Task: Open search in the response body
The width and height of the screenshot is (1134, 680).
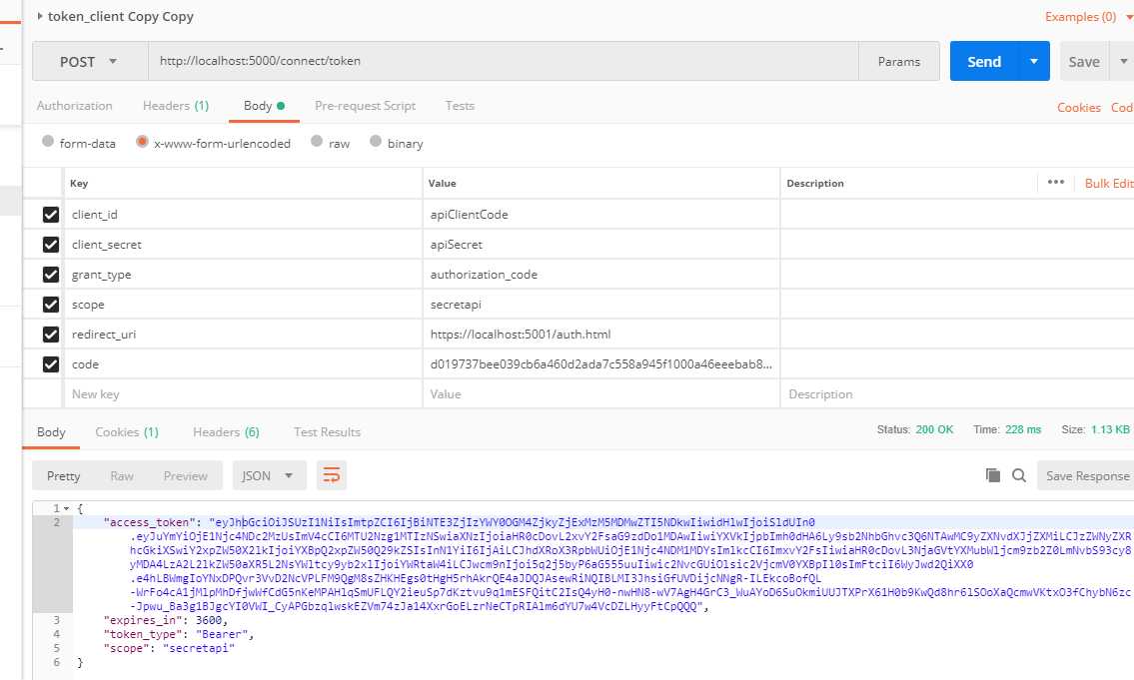Action: [x=1019, y=475]
